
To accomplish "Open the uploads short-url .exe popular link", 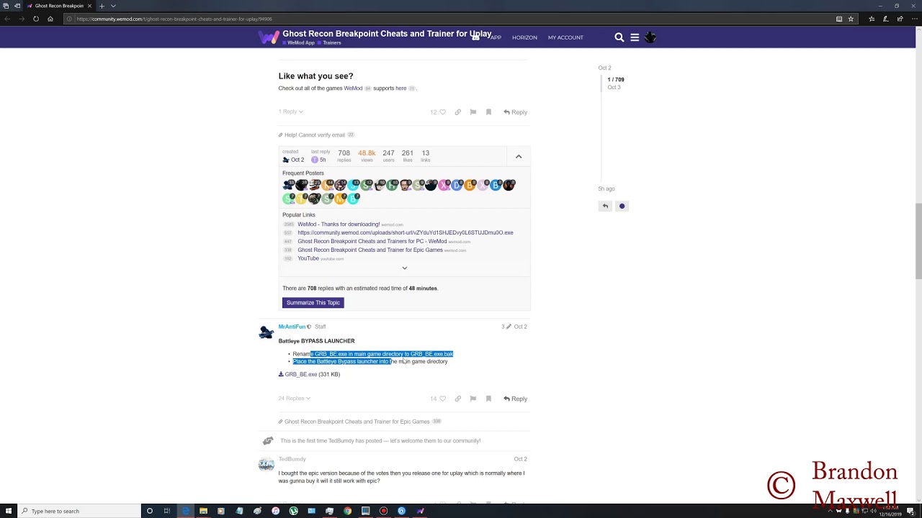I will (x=406, y=233).
